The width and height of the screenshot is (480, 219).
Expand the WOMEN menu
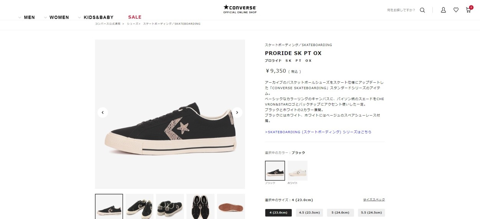[56, 17]
